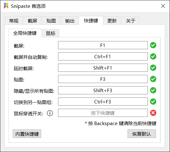The height and width of the screenshot is (152, 170).
Task: Click the green check icon beside the 截屏 F1 field
Action: pos(153,45)
